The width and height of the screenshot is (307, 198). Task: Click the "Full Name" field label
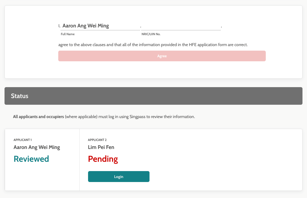[68, 34]
